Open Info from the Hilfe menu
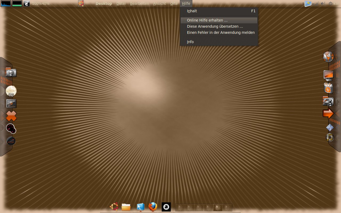The width and height of the screenshot is (341, 213). [x=219, y=42]
